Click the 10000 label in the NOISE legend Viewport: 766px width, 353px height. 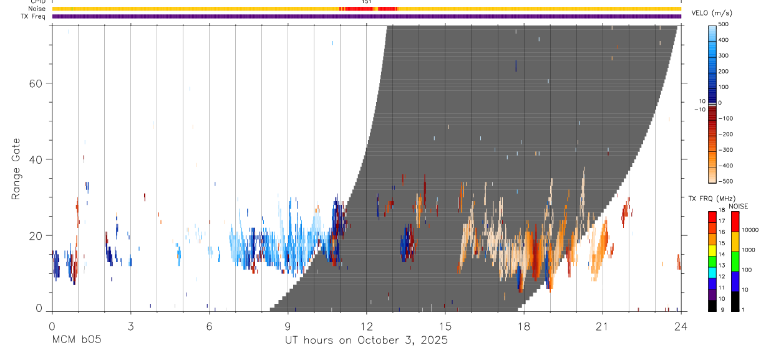coord(750,230)
